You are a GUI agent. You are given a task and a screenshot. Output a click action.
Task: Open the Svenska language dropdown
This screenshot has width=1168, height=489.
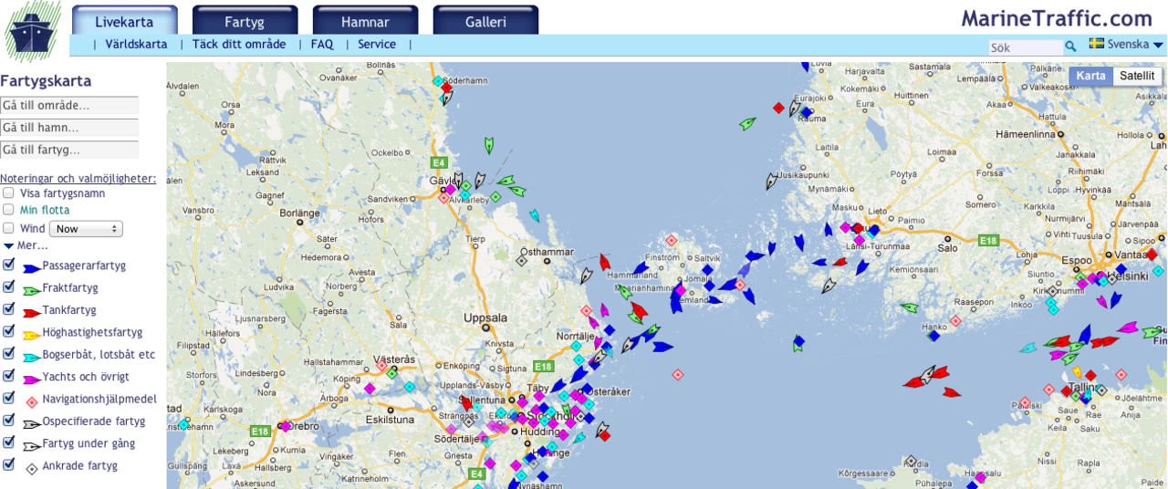click(1127, 45)
